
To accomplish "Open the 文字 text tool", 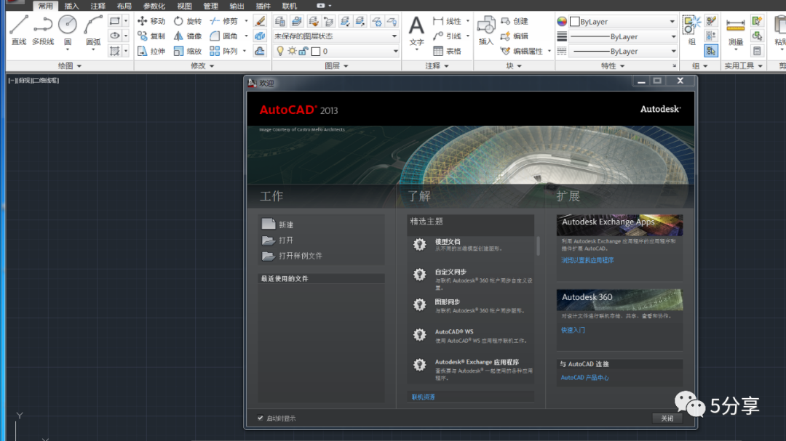I will pyautogui.click(x=416, y=31).
